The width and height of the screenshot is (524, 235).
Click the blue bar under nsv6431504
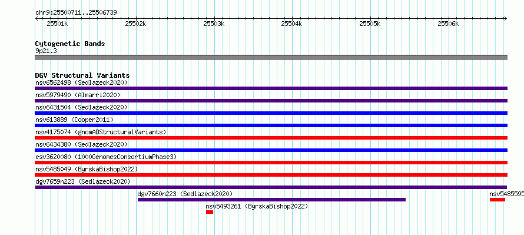[271, 113]
